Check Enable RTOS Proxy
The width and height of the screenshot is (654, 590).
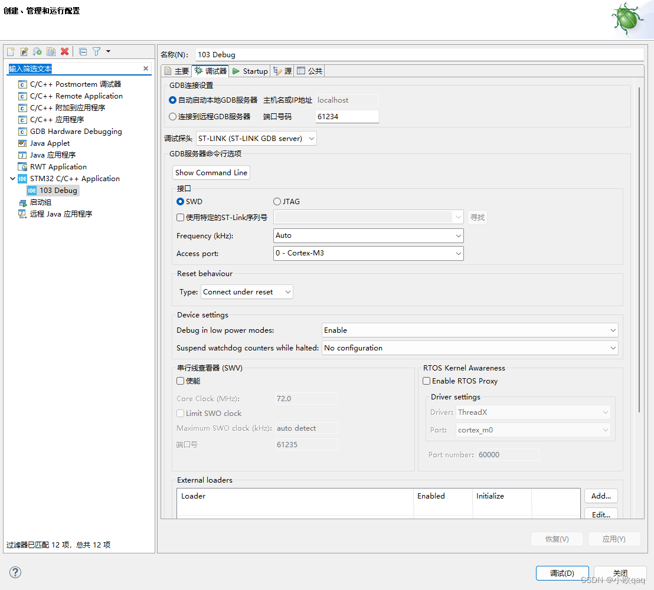pyautogui.click(x=426, y=381)
